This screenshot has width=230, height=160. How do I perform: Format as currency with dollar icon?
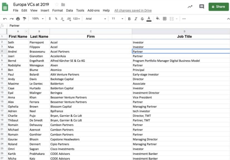coord(50,19)
